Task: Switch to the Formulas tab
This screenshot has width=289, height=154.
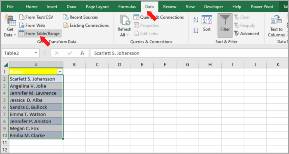Action: pos(127,7)
